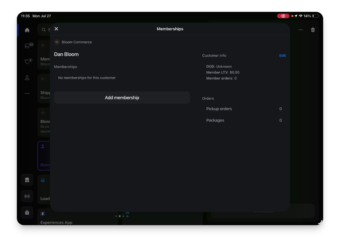Add a page with plus icon
Image resolution: width=340 pixels, height=237 pixels.
pyautogui.click(x=127, y=216)
